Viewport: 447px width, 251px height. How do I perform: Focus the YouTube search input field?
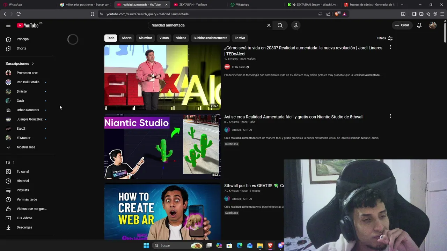coord(208,25)
